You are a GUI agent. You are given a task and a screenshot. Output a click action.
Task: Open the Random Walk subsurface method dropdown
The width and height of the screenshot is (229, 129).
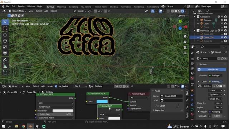(55, 107)
